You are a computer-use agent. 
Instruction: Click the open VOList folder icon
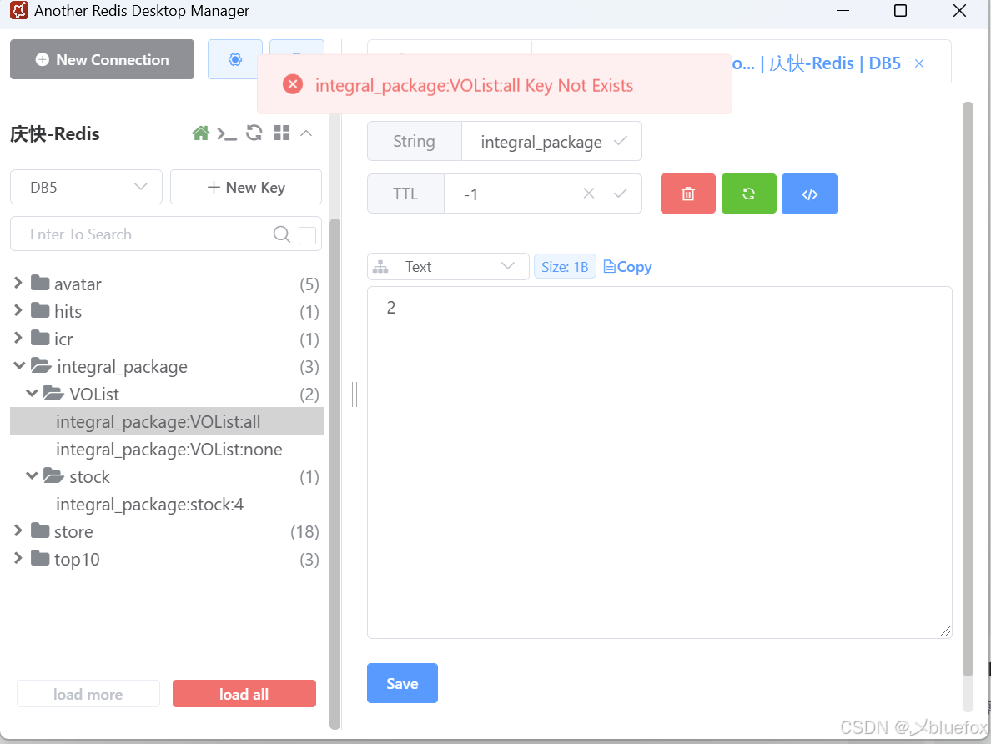tap(54, 393)
